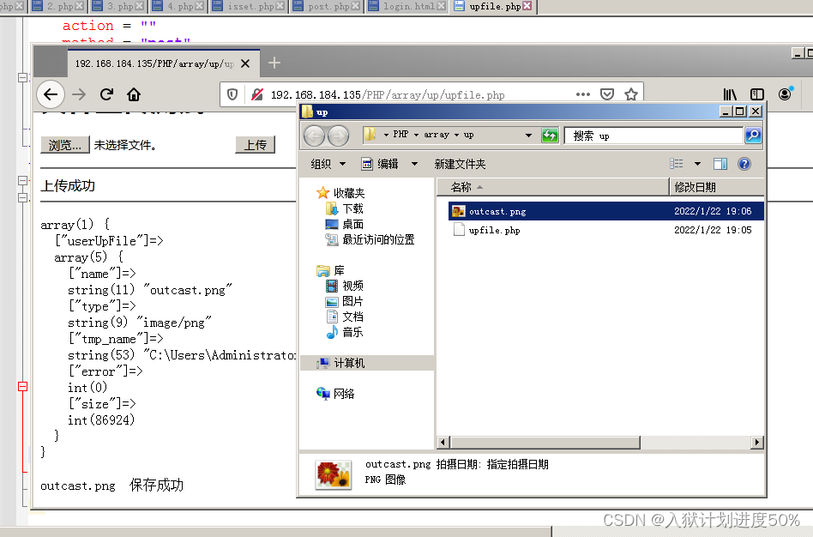Click the horizontal scrollbar in file list
The image size is (813, 537).
pos(545,442)
